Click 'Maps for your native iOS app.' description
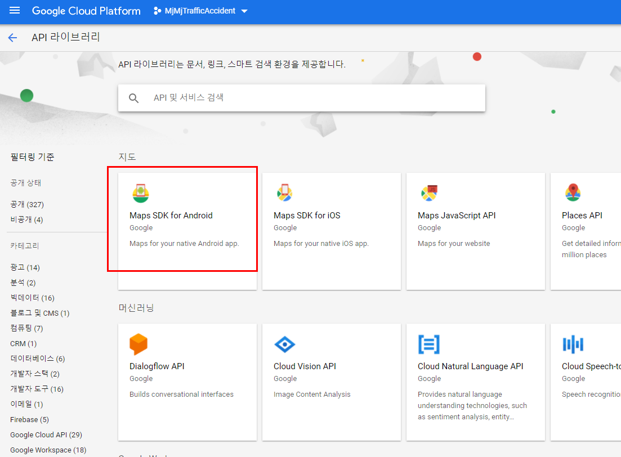 coord(321,244)
